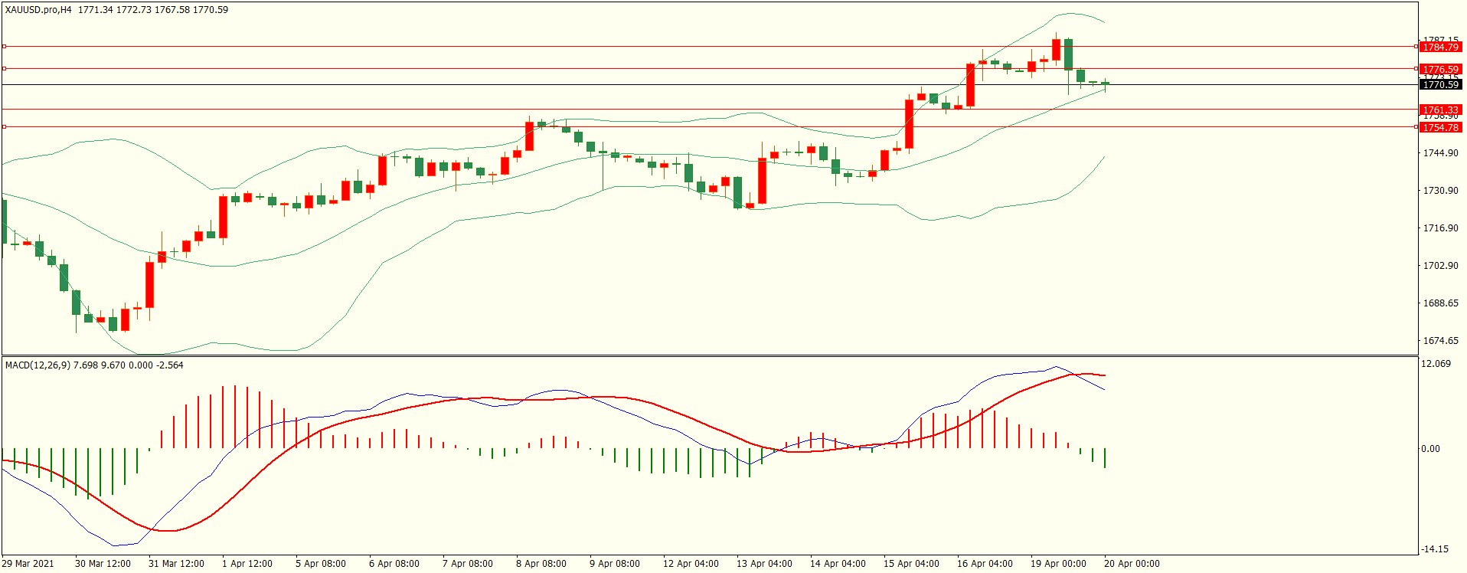The image size is (1467, 573).
Task: Click the black 1770.59 current price label
Action: click(1440, 85)
